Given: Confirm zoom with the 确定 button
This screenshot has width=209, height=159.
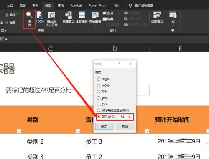Looking at the screenshot, I should [x=104, y=126].
